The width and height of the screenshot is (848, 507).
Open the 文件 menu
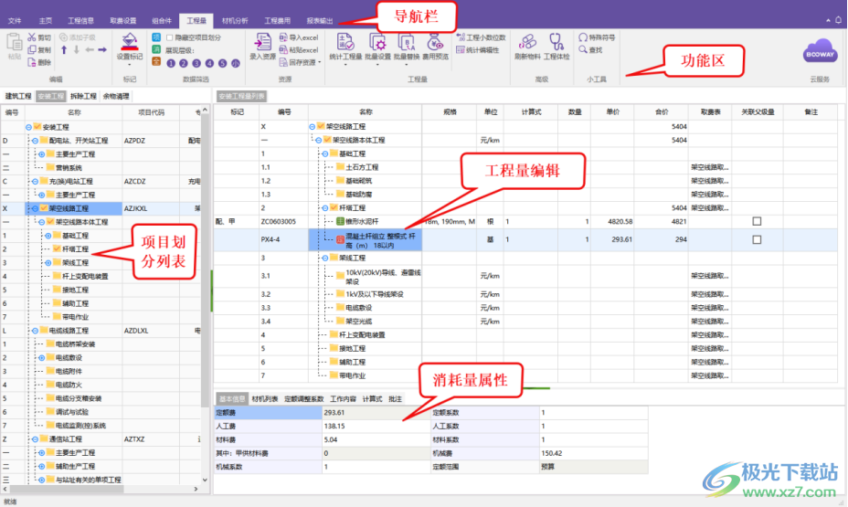[x=15, y=20]
